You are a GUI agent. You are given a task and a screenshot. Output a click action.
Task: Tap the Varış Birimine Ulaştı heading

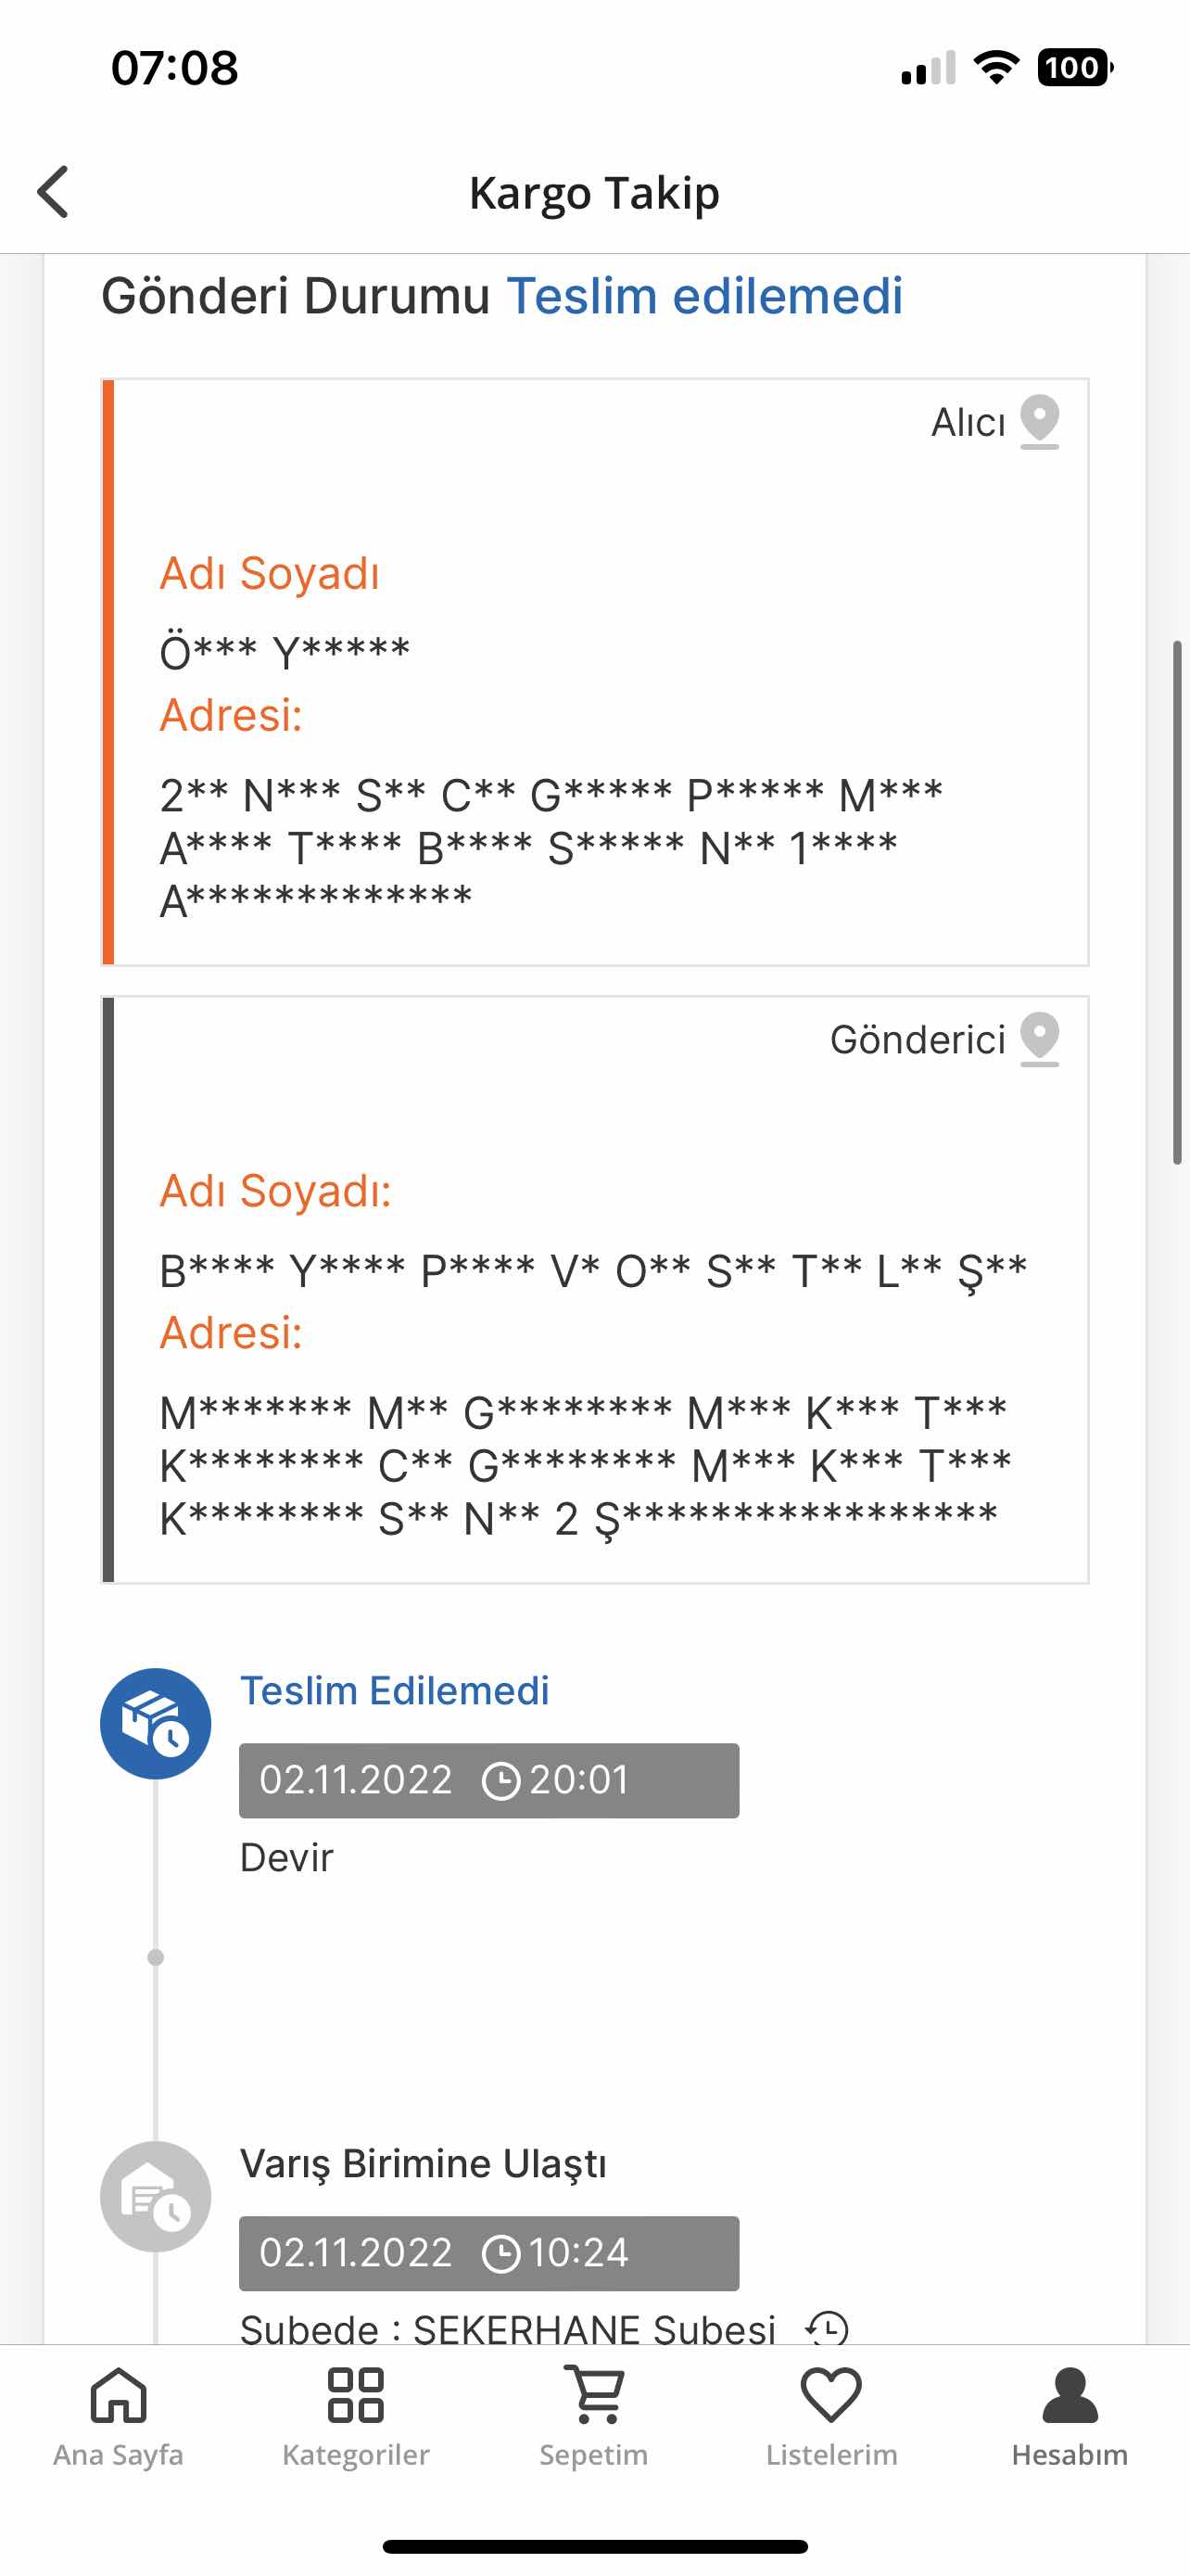click(x=424, y=2163)
